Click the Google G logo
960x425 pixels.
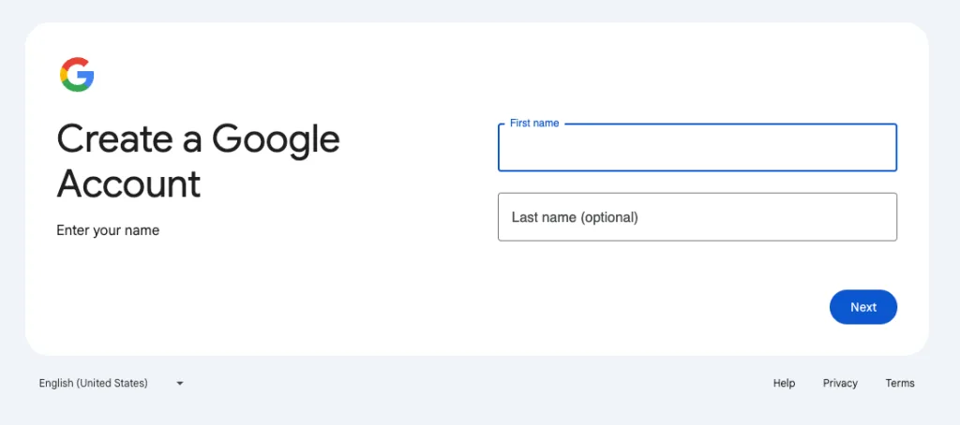[x=77, y=75]
